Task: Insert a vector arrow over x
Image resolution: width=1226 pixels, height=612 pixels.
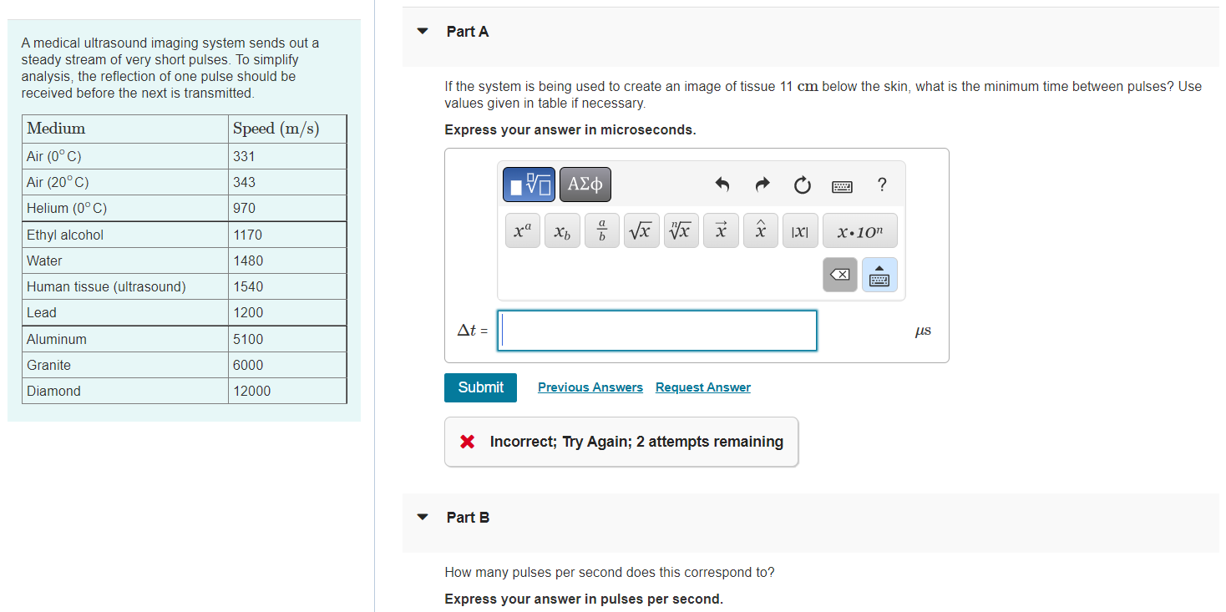Action: (x=720, y=231)
